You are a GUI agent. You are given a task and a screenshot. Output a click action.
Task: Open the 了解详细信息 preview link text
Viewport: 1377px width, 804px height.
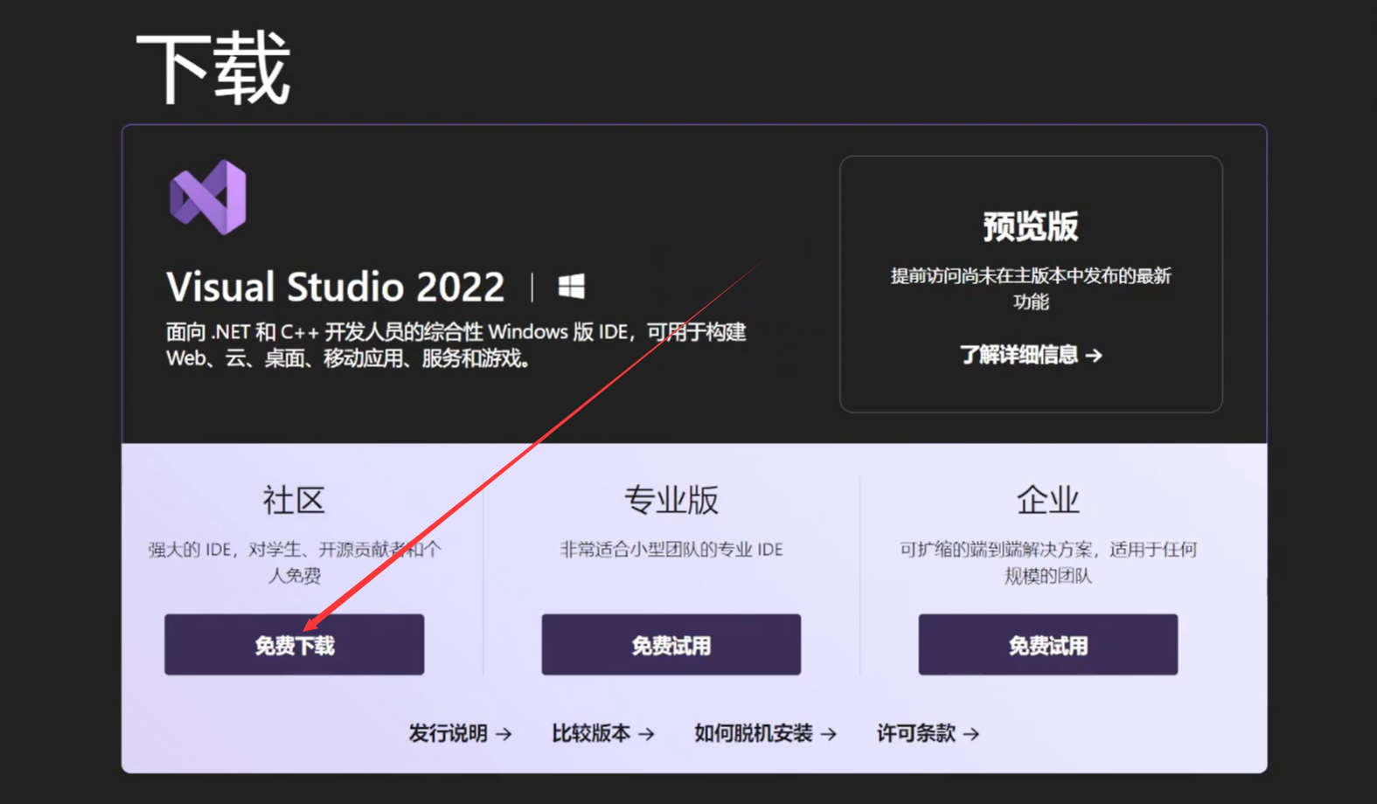pyautogui.click(x=1019, y=355)
